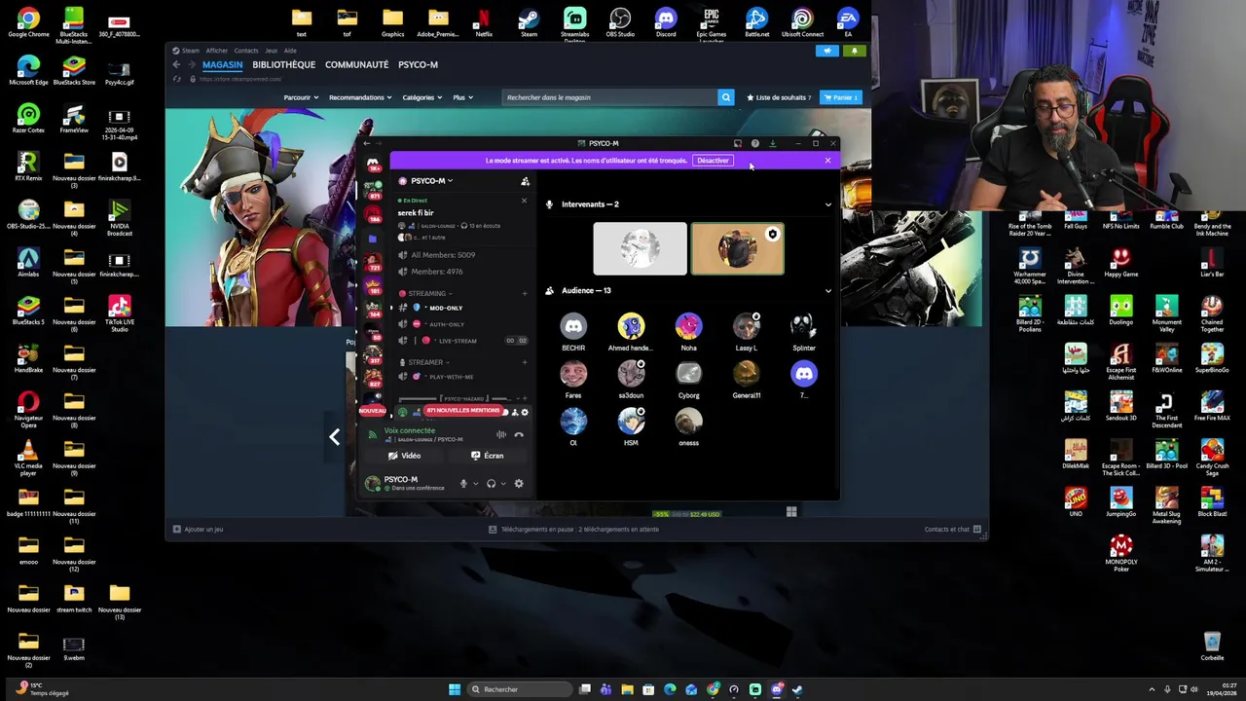
Task: Show hidden system tray icons chevron
Action: (1152, 689)
